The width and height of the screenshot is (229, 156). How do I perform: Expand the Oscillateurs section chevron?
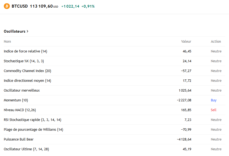[28, 32]
